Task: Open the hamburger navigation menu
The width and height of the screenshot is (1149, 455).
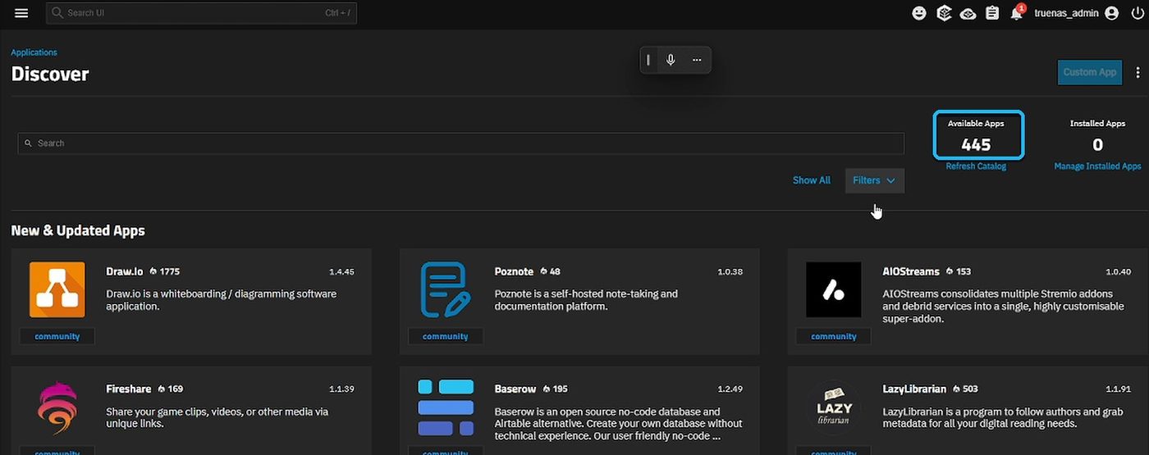Action: coord(21,13)
